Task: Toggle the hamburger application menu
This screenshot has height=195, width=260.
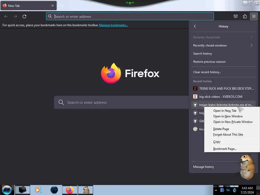Action: [x=254, y=16]
